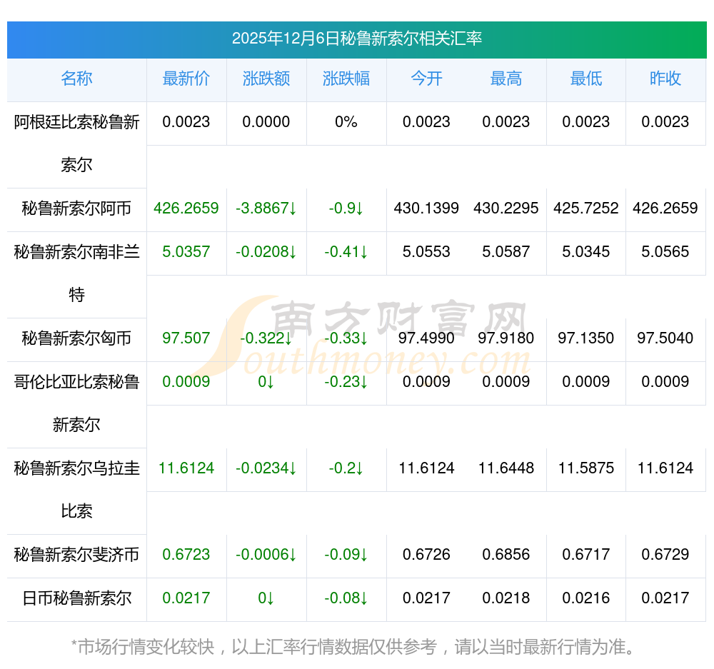Click the 名称 column header
This screenshot has height=669, width=714.
76,79
